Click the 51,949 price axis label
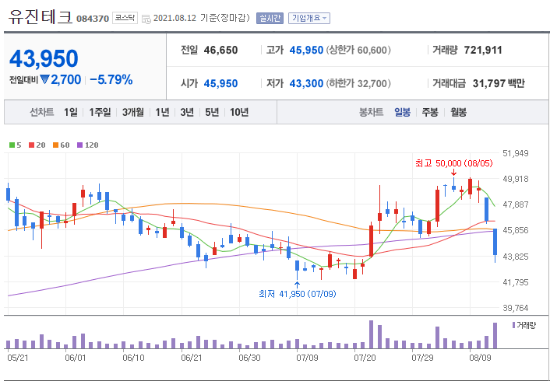The height and width of the screenshot is (381, 550). pos(516,153)
